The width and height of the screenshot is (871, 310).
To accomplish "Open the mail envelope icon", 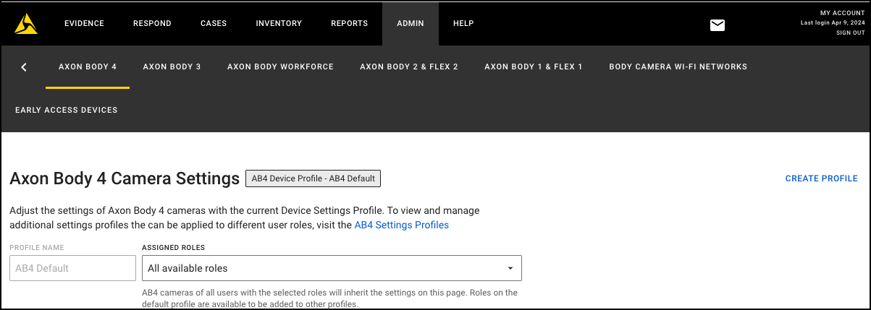I will coord(717,25).
